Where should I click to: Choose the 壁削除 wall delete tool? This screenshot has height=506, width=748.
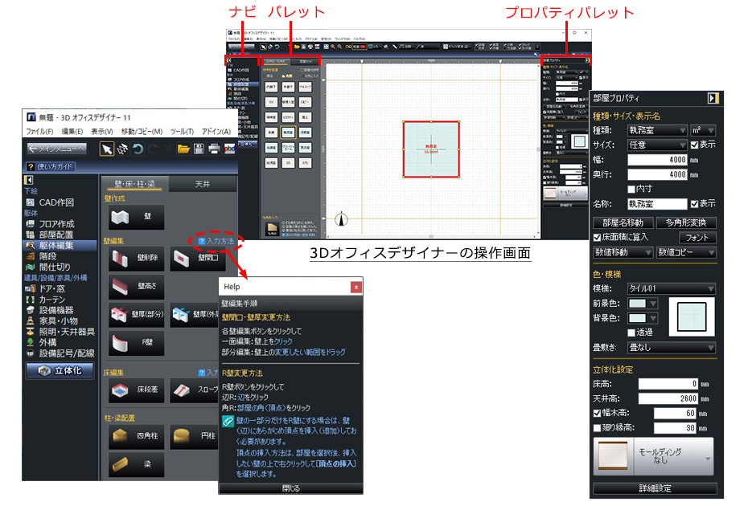pyautogui.click(x=136, y=259)
